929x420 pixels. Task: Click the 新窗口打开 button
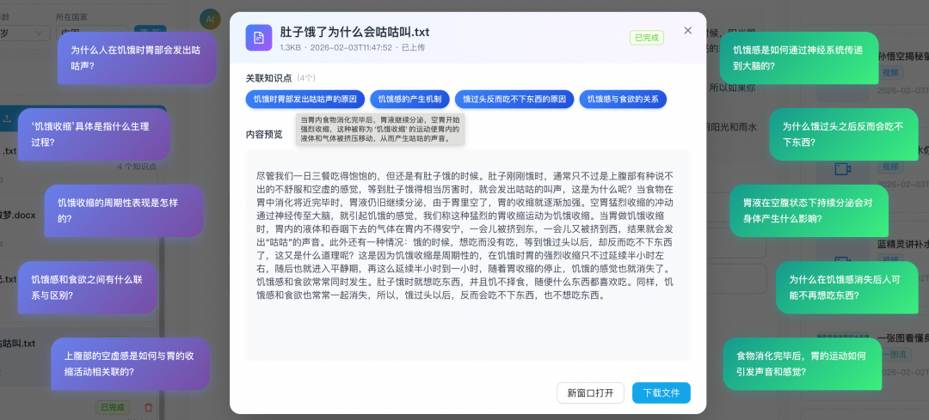[x=590, y=393]
